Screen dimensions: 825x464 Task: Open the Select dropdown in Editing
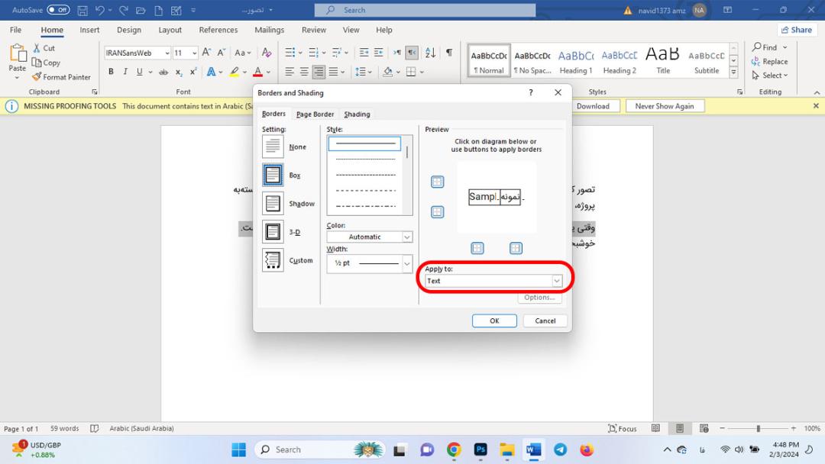point(771,76)
